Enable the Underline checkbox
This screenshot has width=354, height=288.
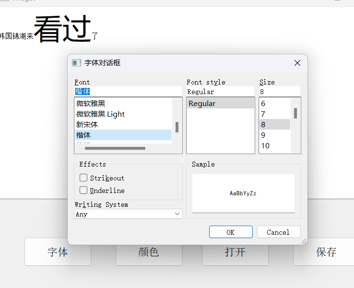tap(83, 190)
